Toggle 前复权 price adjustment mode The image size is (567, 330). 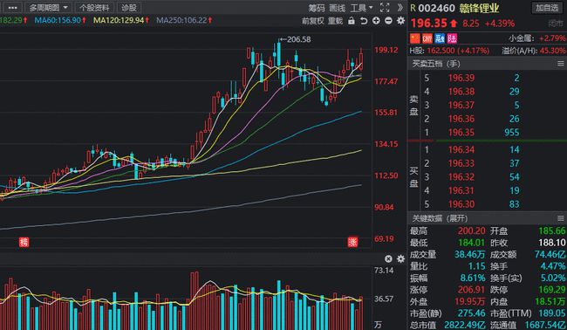(x=313, y=21)
